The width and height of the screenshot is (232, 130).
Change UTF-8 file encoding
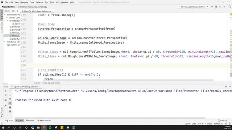pyautogui.click(x=200, y=123)
